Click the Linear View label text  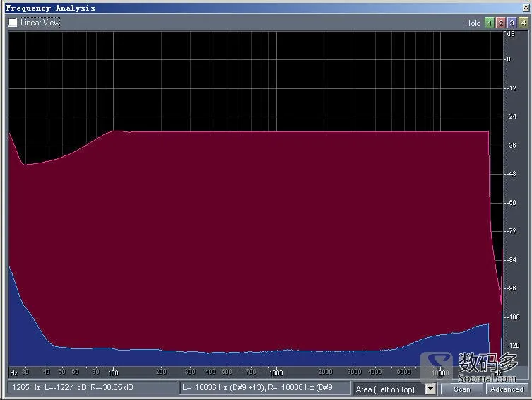(x=40, y=23)
